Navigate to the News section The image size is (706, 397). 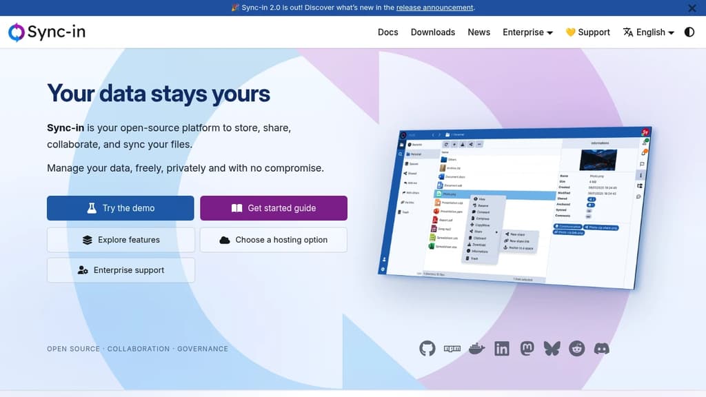[478, 32]
